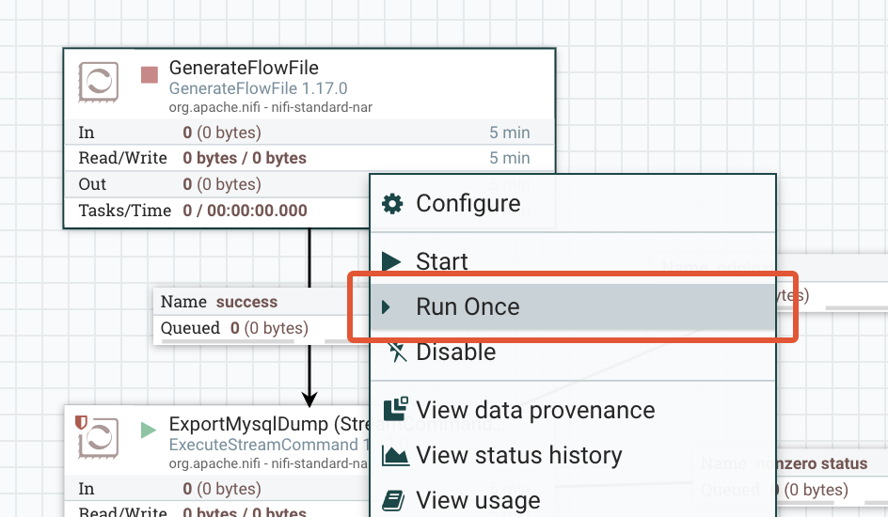The image size is (888, 517).
Task: Click the In row of ExportMysqlDump
Action: 217,489
